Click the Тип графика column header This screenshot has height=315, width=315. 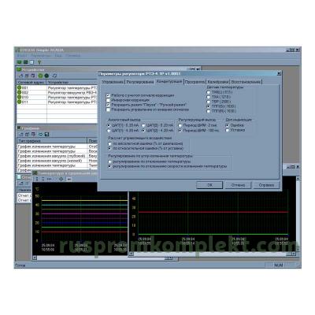pyautogui.click(x=52, y=141)
